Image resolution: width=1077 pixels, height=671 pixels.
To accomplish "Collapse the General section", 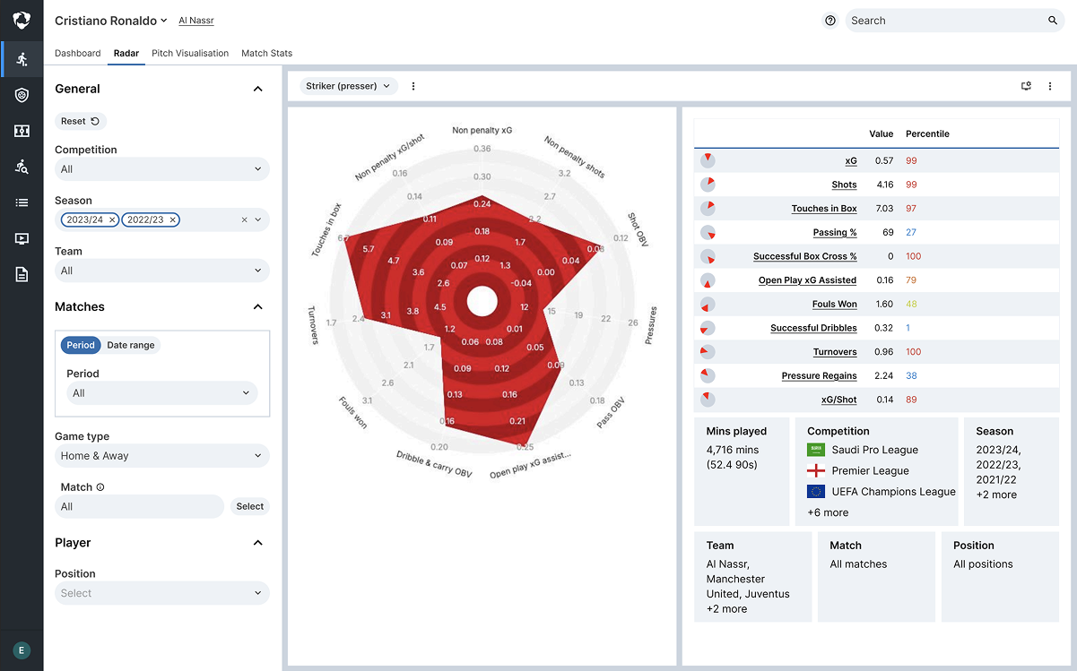I will click(258, 89).
